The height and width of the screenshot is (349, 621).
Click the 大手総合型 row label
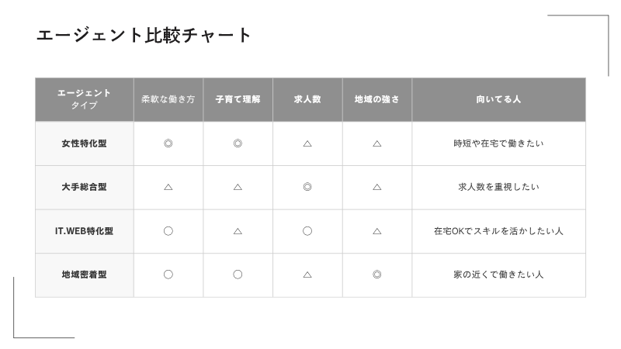click(85, 187)
